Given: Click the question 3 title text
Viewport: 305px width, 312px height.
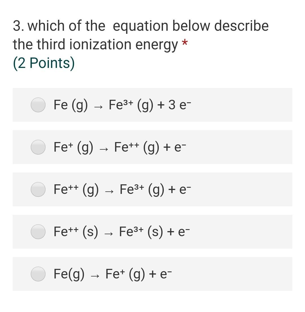Looking at the screenshot, I should [141, 35].
